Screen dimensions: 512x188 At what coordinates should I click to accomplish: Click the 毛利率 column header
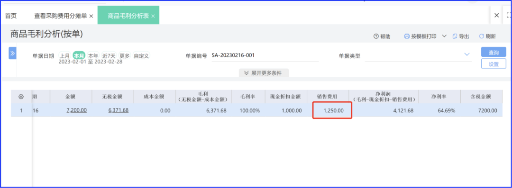(248, 97)
